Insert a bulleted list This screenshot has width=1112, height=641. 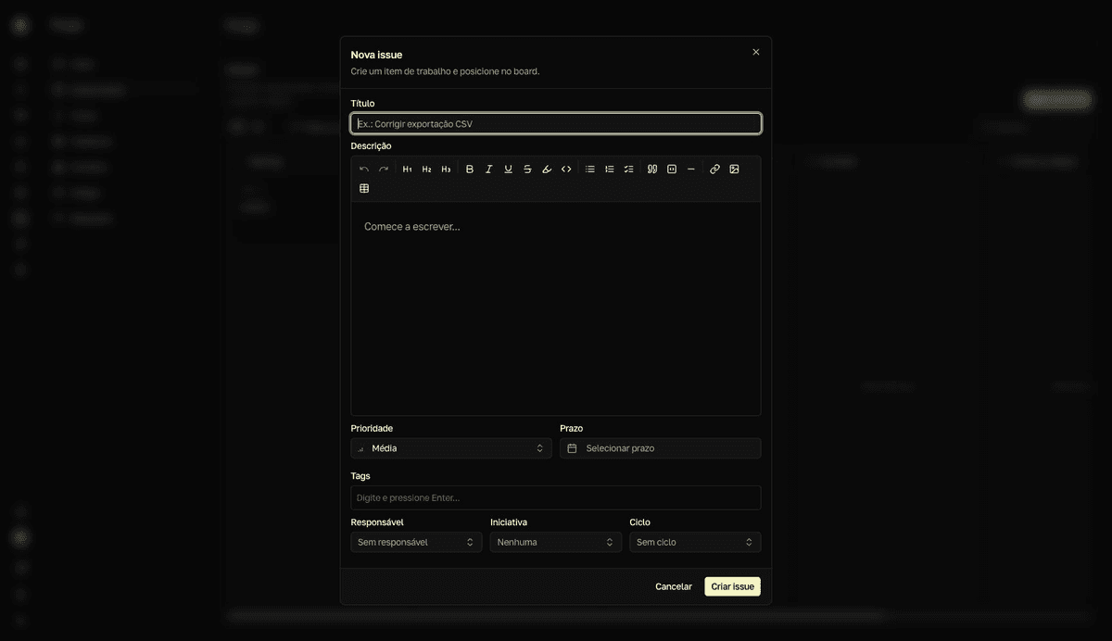590,170
